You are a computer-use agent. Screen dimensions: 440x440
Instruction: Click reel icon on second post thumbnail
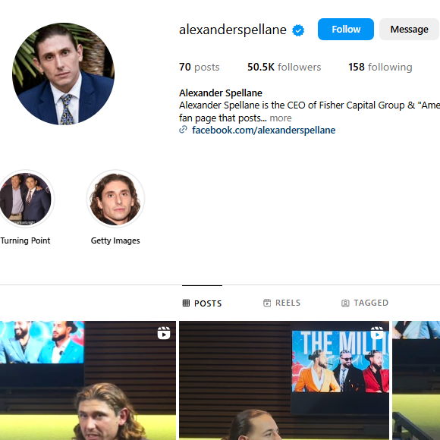tap(377, 333)
